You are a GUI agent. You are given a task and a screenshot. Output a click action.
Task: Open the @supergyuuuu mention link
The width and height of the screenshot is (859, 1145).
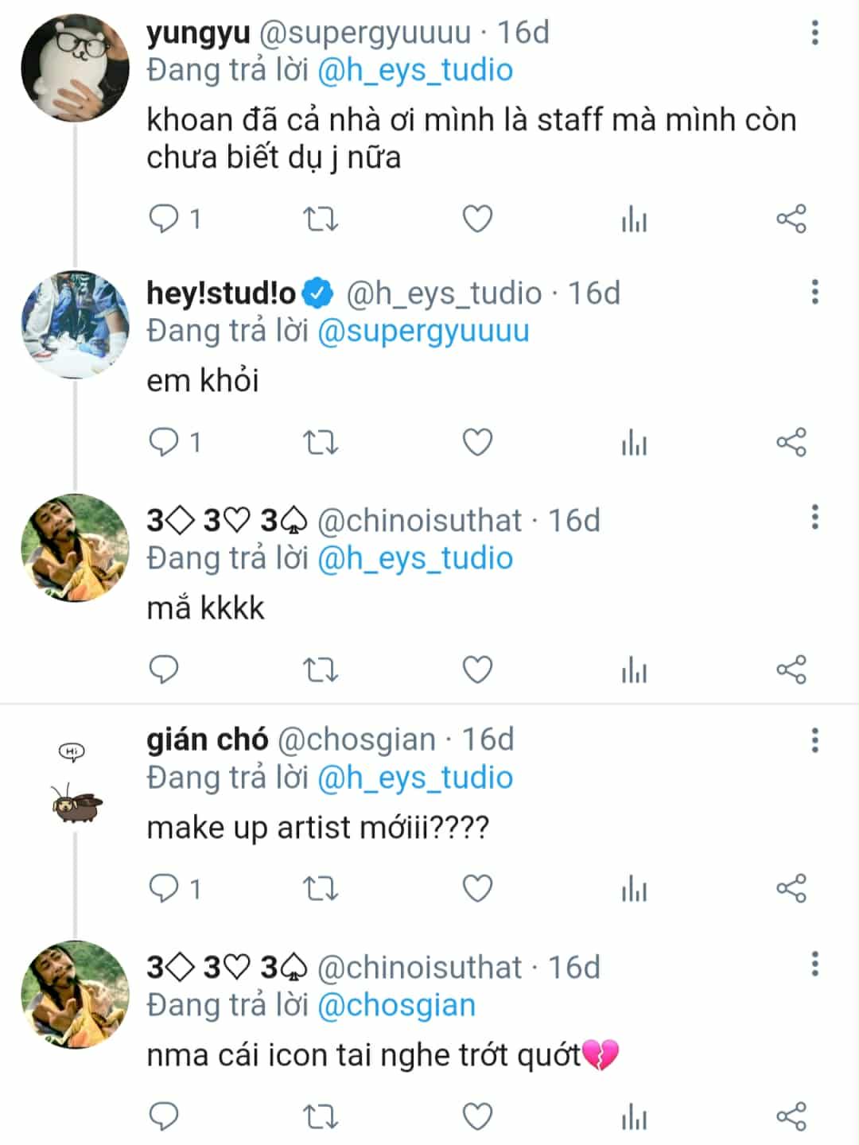coord(423,331)
